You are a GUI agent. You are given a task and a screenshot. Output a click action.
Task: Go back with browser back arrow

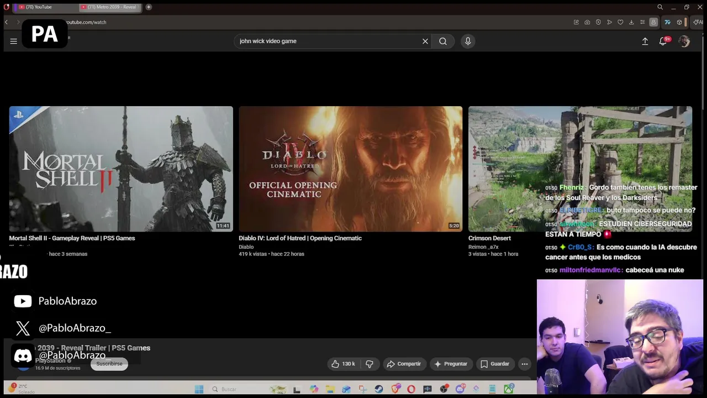tap(6, 22)
